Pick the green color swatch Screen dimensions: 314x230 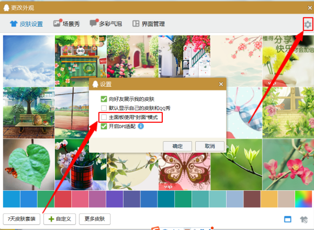click(x=46, y=199)
